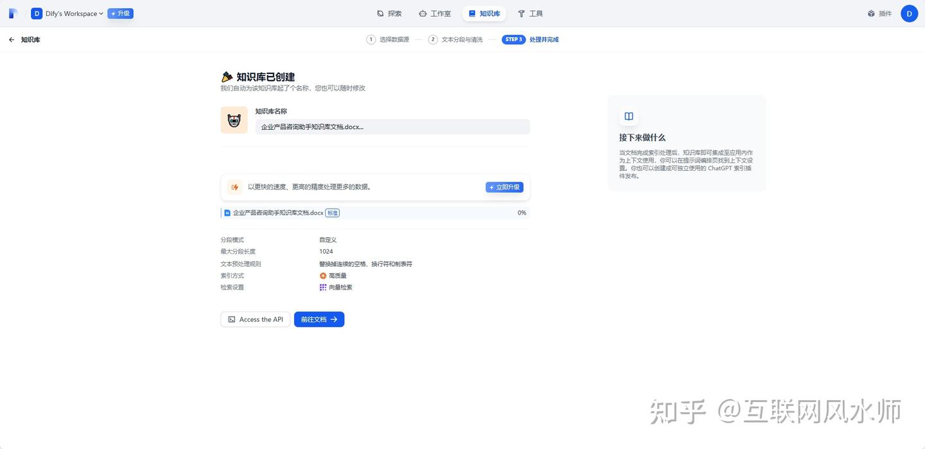The image size is (925, 449).
Task: Switch to the 工具 tab
Action: click(531, 13)
